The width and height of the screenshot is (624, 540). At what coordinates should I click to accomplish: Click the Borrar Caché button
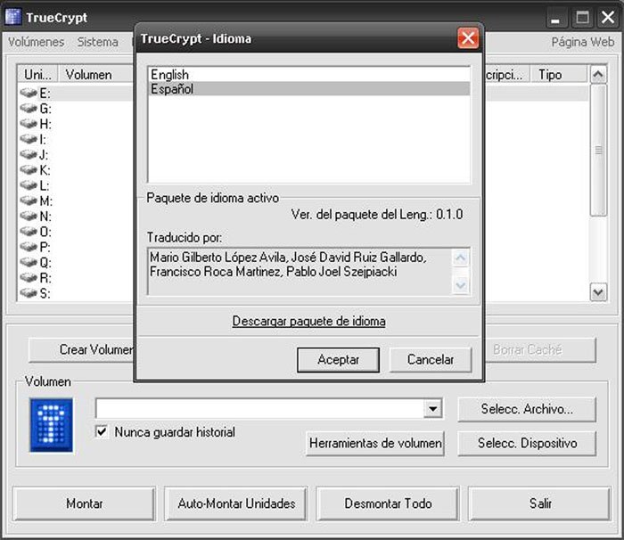tap(540, 350)
